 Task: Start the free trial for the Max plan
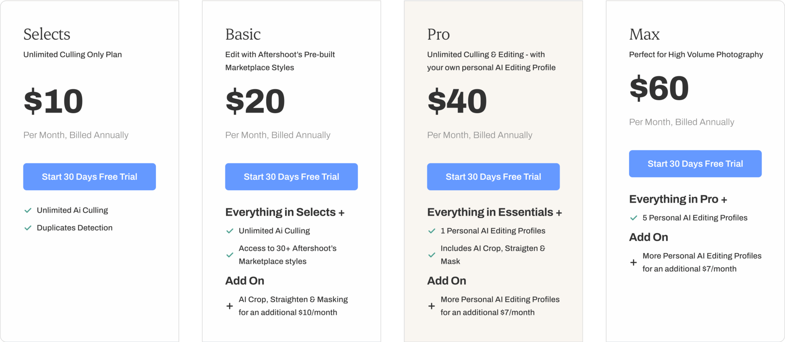(695, 164)
